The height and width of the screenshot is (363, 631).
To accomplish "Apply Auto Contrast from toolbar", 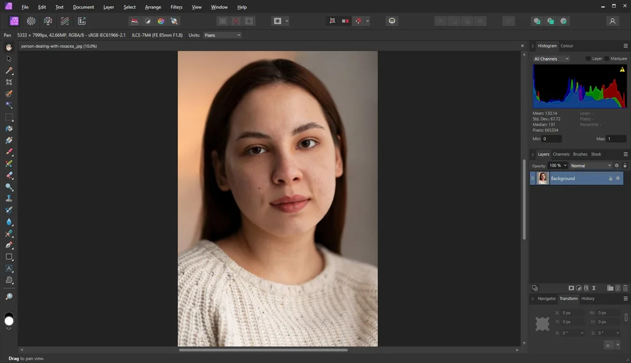I will click(x=148, y=21).
